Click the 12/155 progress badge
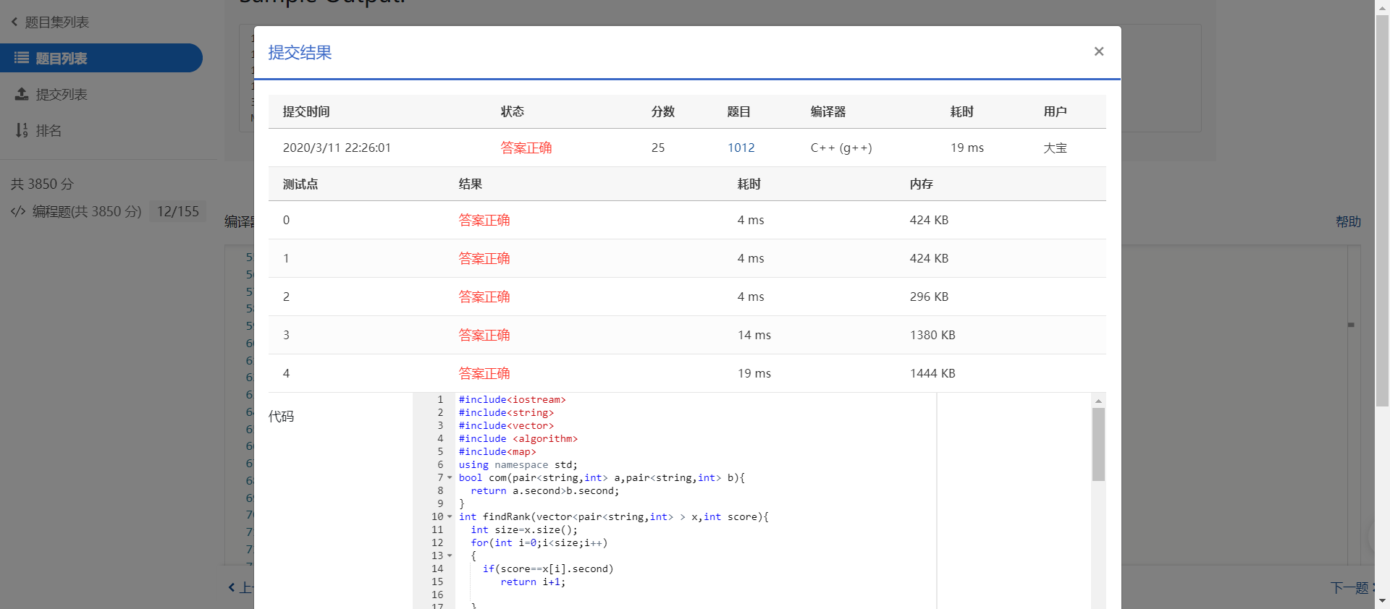Viewport: 1390px width, 609px height. click(x=178, y=211)
